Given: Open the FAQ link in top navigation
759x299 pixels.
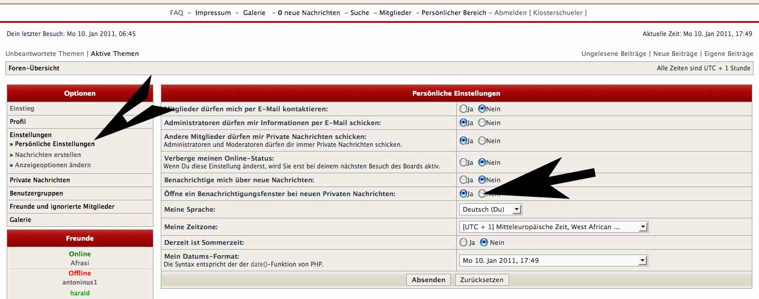Looking at the screenshot, I should (x=176, y=13).
